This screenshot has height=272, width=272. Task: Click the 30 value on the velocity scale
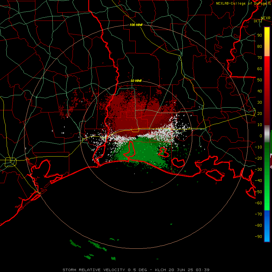point(260,102)
